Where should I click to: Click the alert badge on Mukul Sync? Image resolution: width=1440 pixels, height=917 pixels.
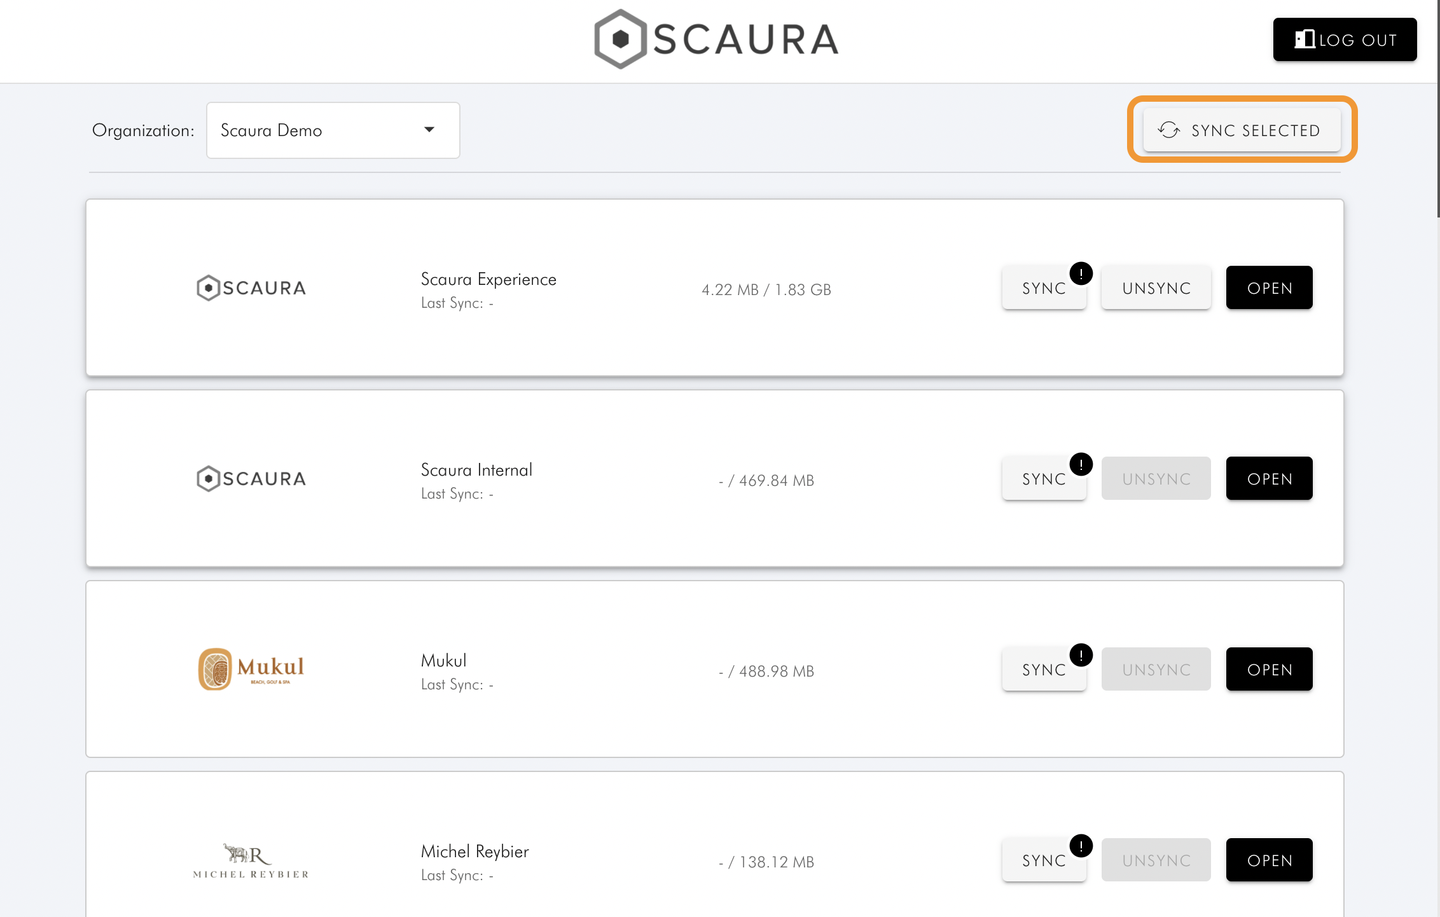point(1081,656)
